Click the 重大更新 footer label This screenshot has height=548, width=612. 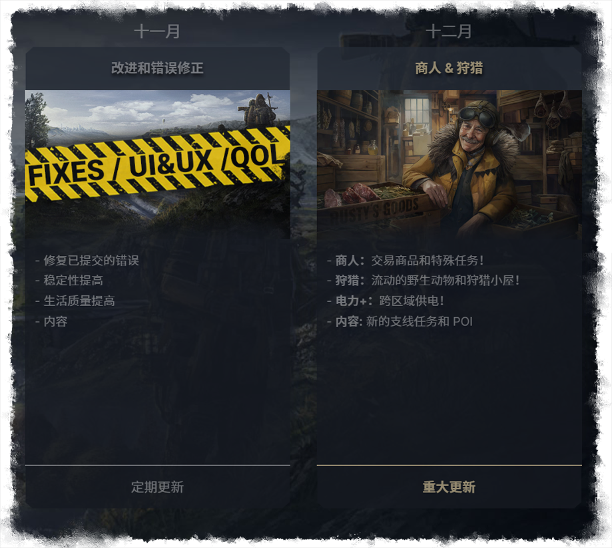coord(449,487)
